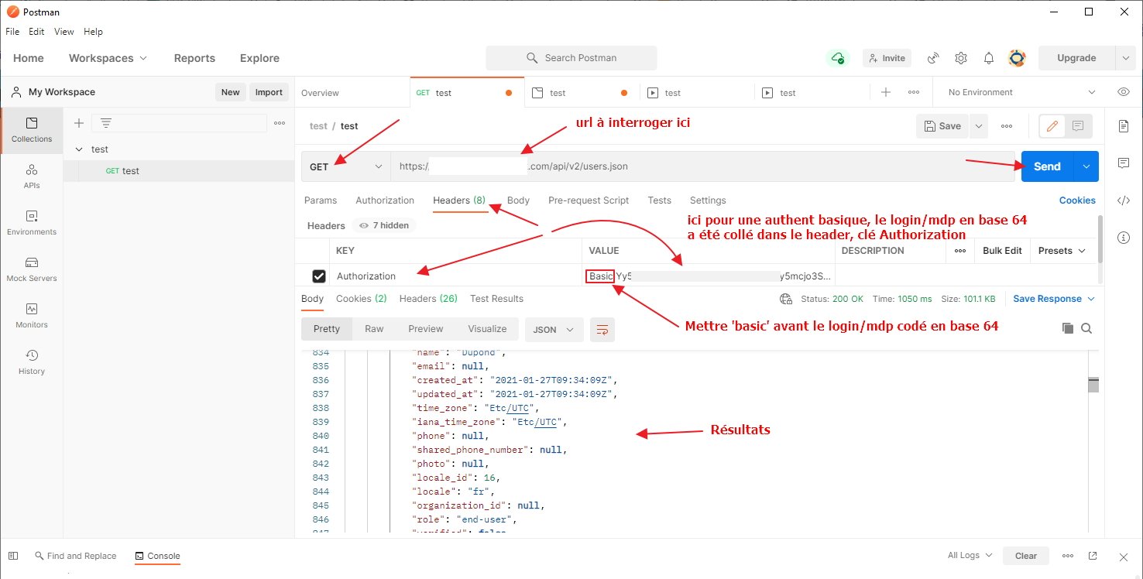Open the Mock Servers sidebar icon
This screenshot has width=1143, height=579.
32,269
